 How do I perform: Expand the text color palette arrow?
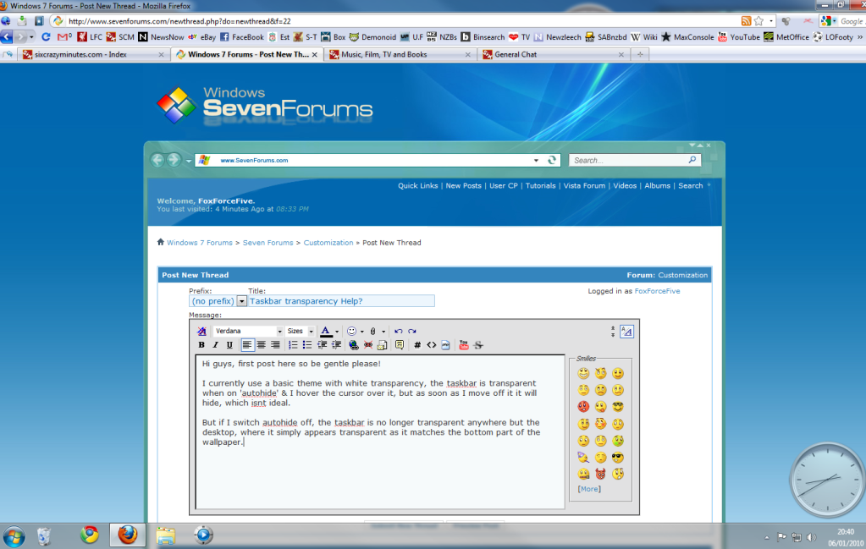click(337, 332)
